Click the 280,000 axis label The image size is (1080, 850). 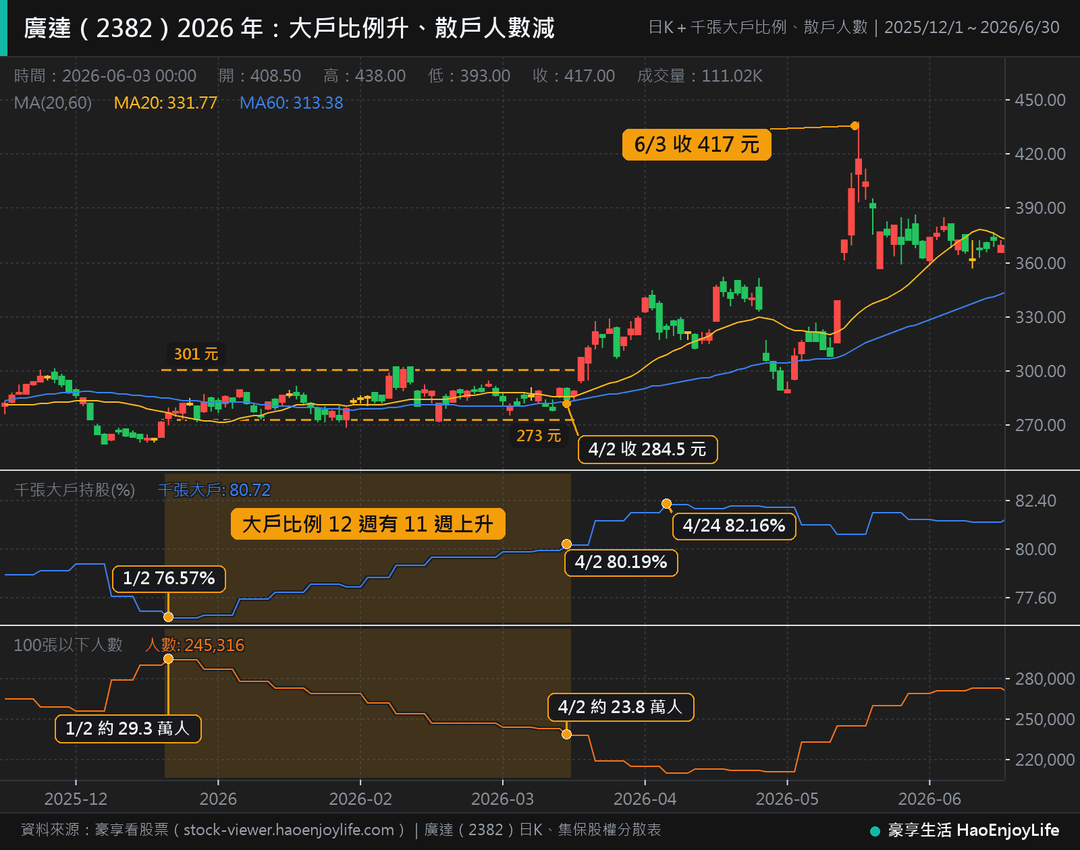point(1045,679)
